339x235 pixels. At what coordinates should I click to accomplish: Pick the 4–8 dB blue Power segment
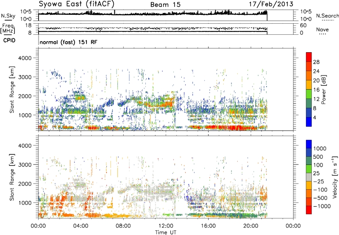click(x=309, y=113)
